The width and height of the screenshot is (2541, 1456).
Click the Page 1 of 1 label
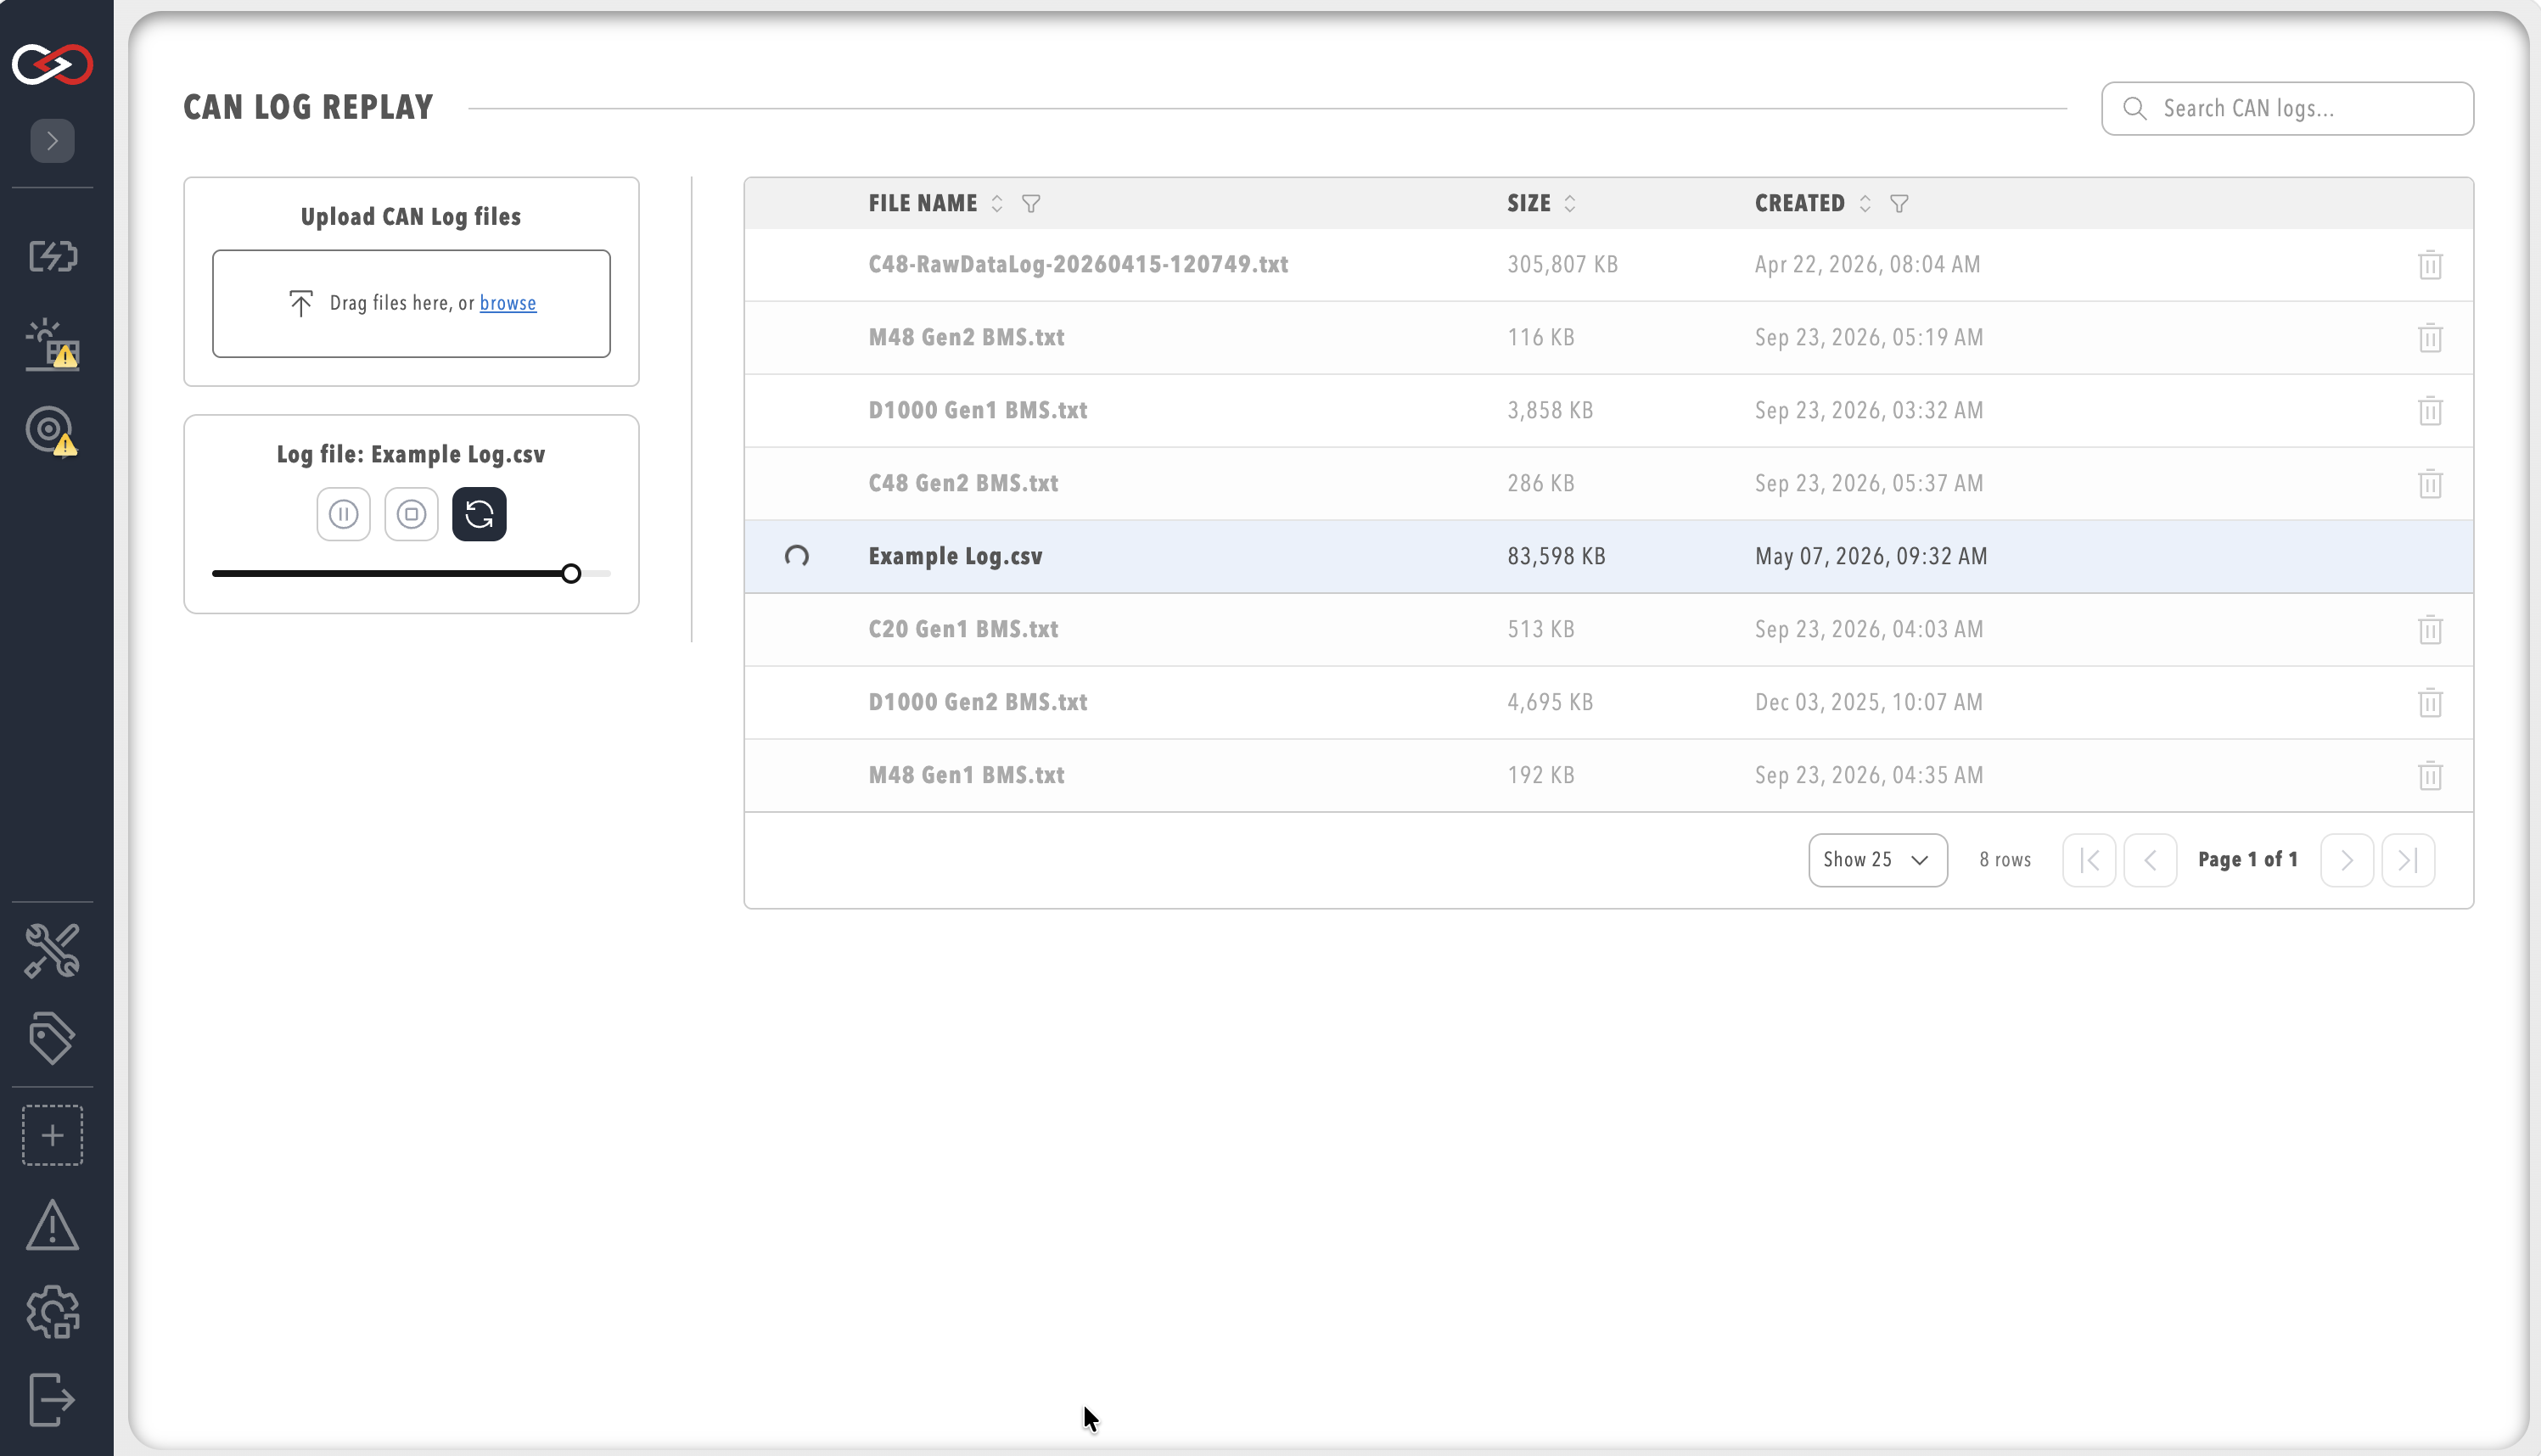2247,859
